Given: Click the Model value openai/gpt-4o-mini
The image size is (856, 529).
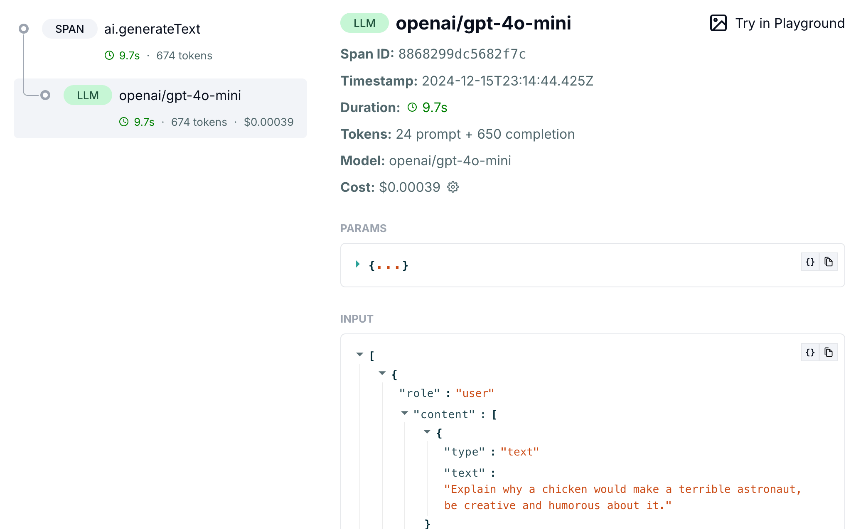Looking at the screenshot, I should [450, 161].
